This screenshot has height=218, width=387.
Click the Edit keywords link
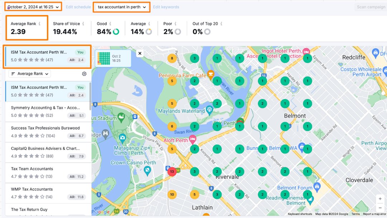click(166, 7)
